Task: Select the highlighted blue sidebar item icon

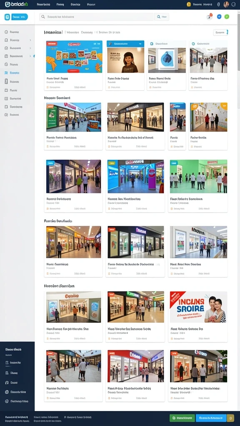Action: point(6,73)
